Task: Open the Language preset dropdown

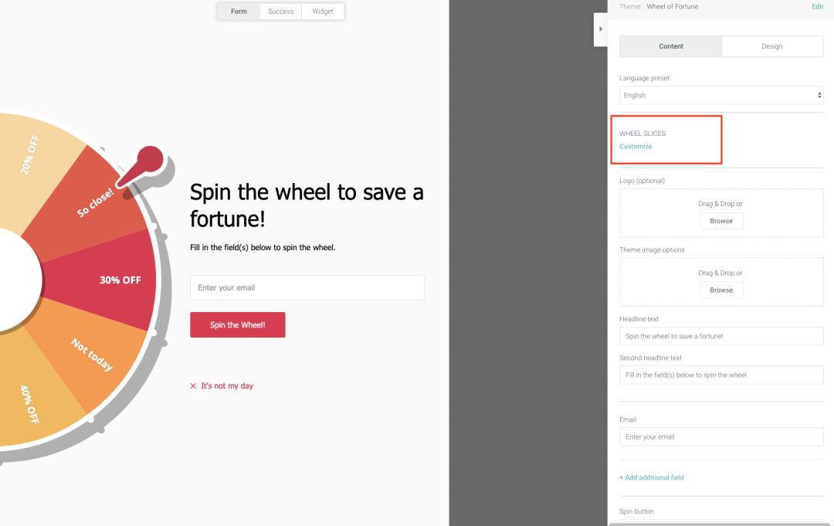Action: point(721,96)
